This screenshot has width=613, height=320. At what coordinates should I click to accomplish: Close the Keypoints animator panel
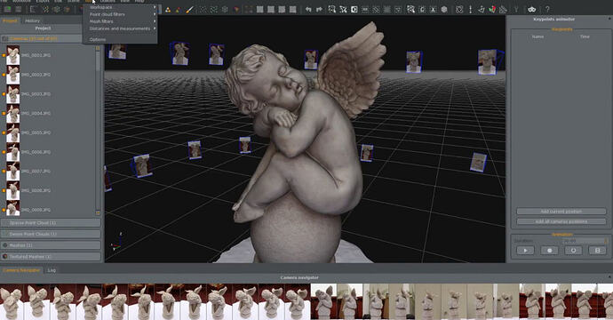(x=609, y=19)
